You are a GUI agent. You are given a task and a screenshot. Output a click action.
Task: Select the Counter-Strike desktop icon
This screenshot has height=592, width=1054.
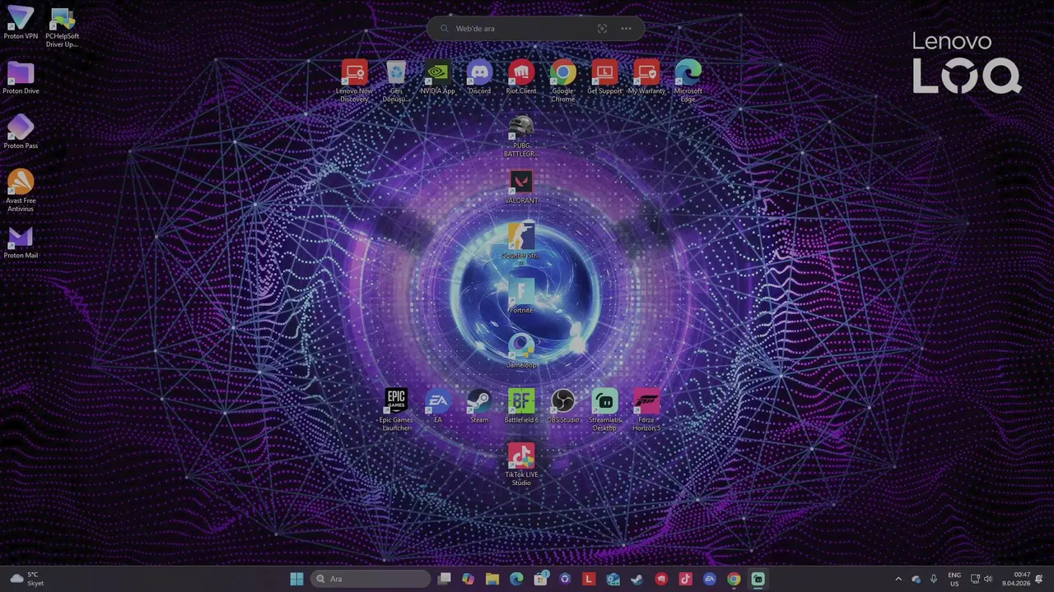tap(521, 242)
